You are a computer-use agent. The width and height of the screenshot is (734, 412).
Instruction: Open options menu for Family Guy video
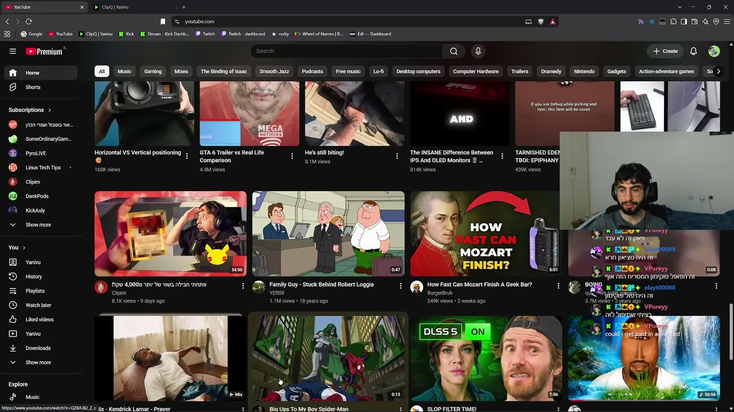tap(400, 285)
